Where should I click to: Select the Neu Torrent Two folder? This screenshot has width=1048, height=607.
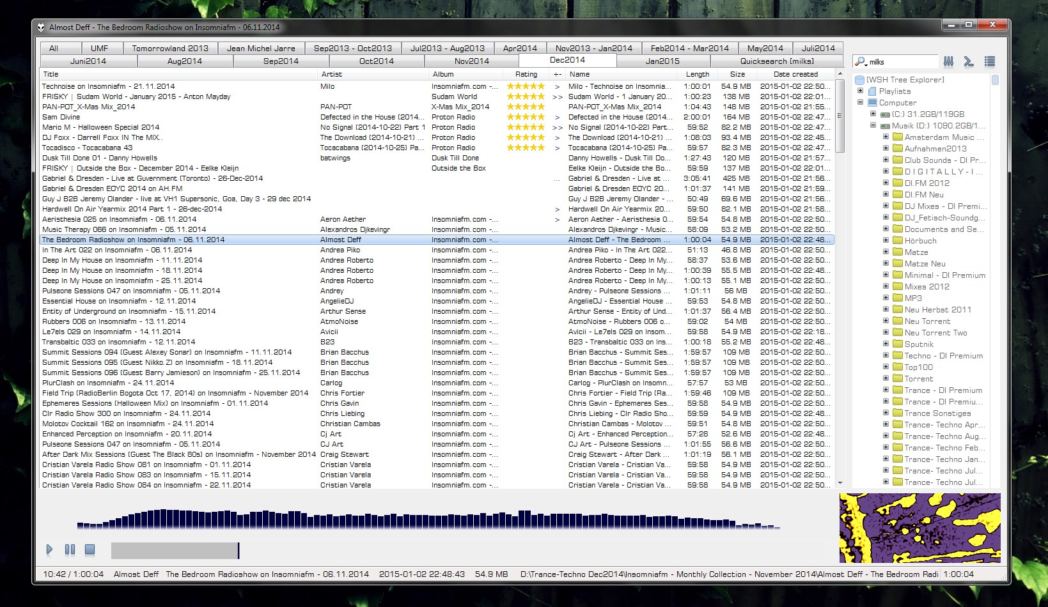[935, 333]
